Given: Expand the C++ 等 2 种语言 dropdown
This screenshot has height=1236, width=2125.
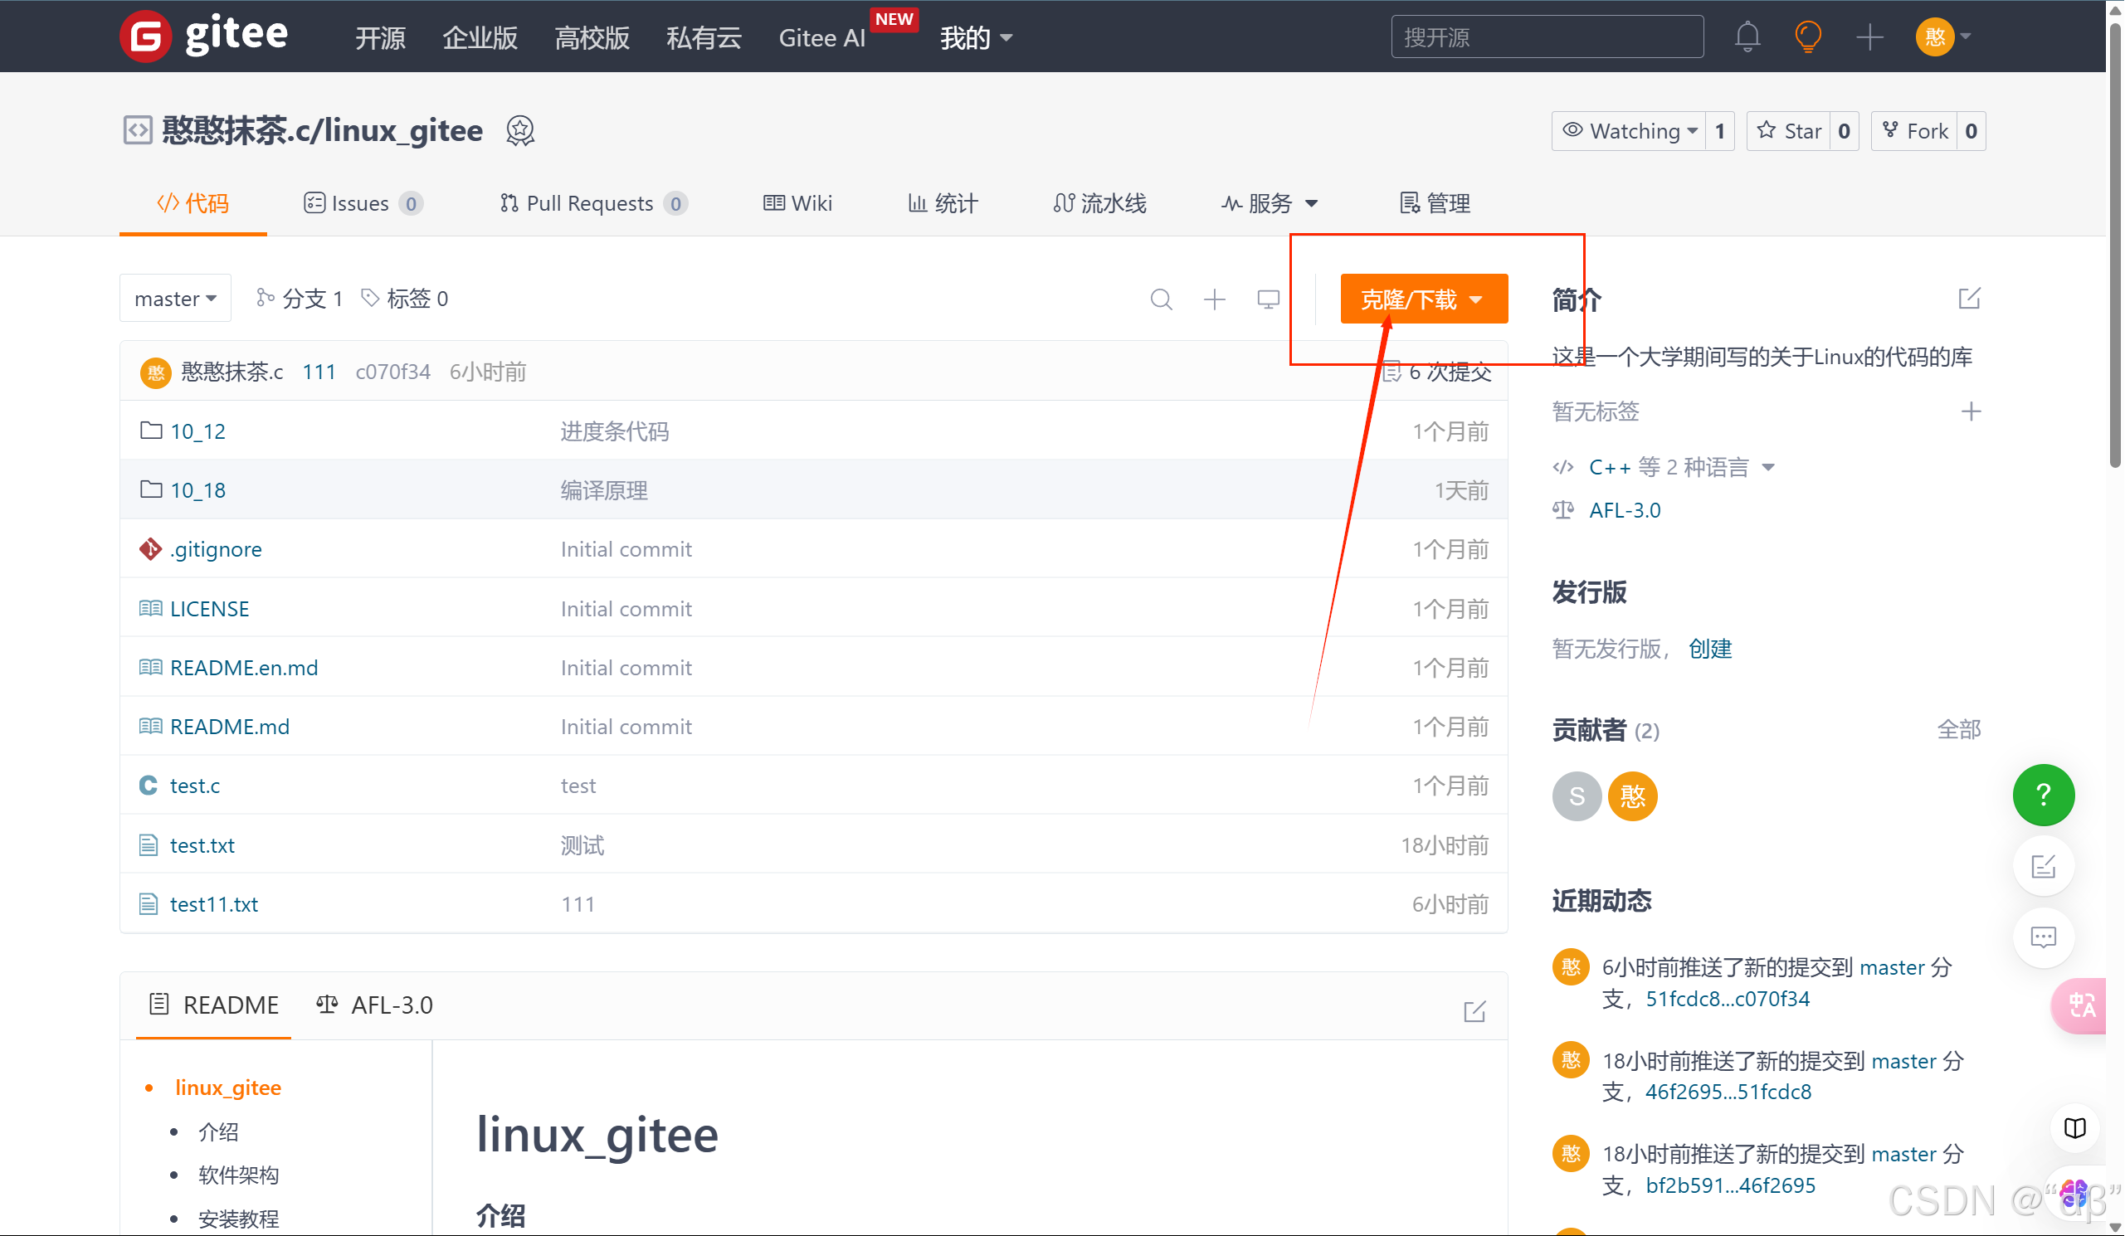Looking at the screenshot, I should coord(1681,467).
